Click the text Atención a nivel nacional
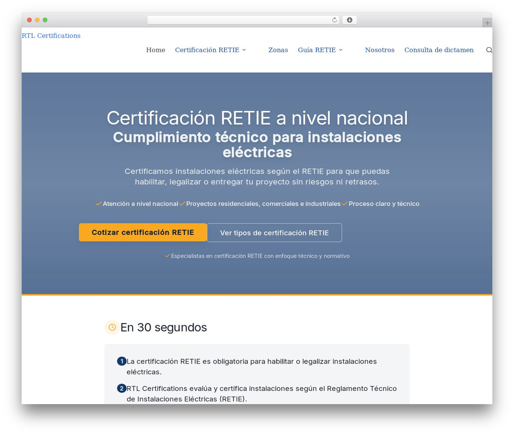This screenshot has height=435, width=514. 141,204
